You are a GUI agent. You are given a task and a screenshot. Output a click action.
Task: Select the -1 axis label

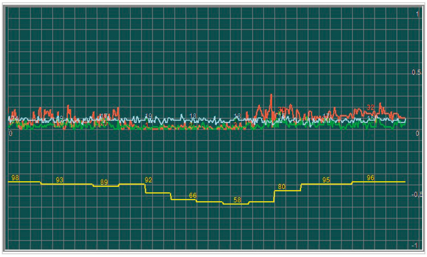point(414,246)
